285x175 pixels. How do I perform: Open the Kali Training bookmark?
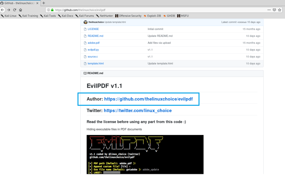point(28,16)
